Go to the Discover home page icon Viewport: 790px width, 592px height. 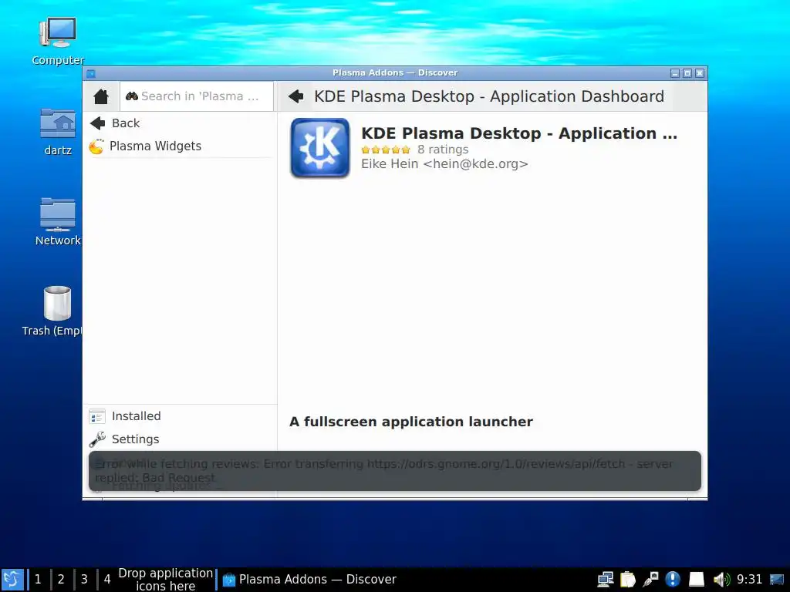(x=101, y=96)
